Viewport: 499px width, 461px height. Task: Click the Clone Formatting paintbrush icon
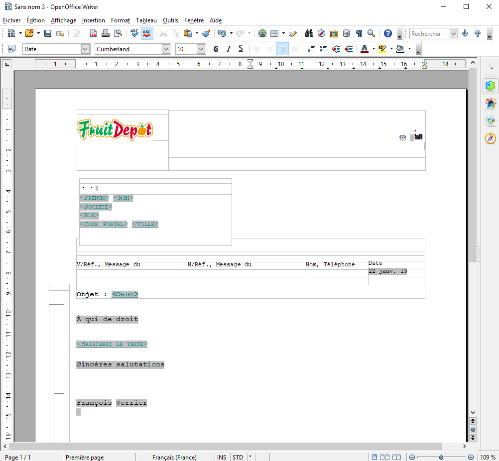(x=206, y=34)
